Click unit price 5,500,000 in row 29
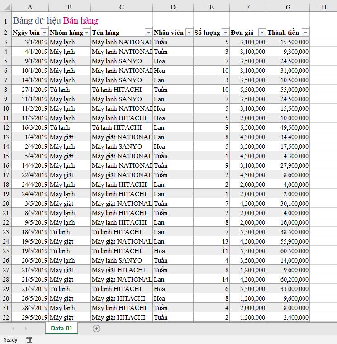The width and height of the screenshot is (337, 344). coord(248,289)
